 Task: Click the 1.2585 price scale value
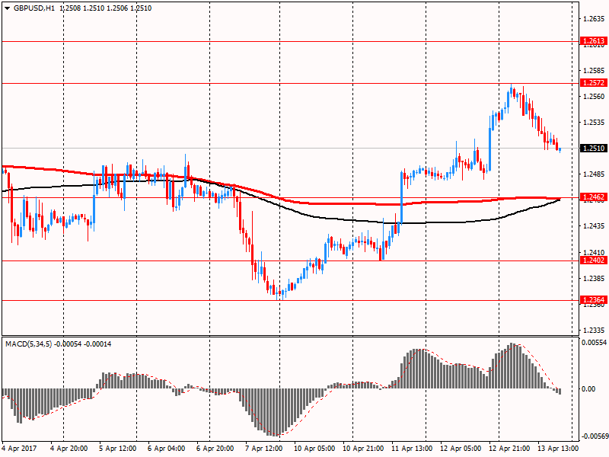pyautogui.click(x=595, y=71)
